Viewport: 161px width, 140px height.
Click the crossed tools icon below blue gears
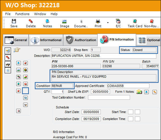pos(25,105)
